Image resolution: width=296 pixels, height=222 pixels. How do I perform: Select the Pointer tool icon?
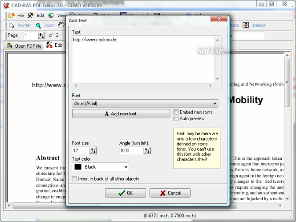click(x=12, y=25)
